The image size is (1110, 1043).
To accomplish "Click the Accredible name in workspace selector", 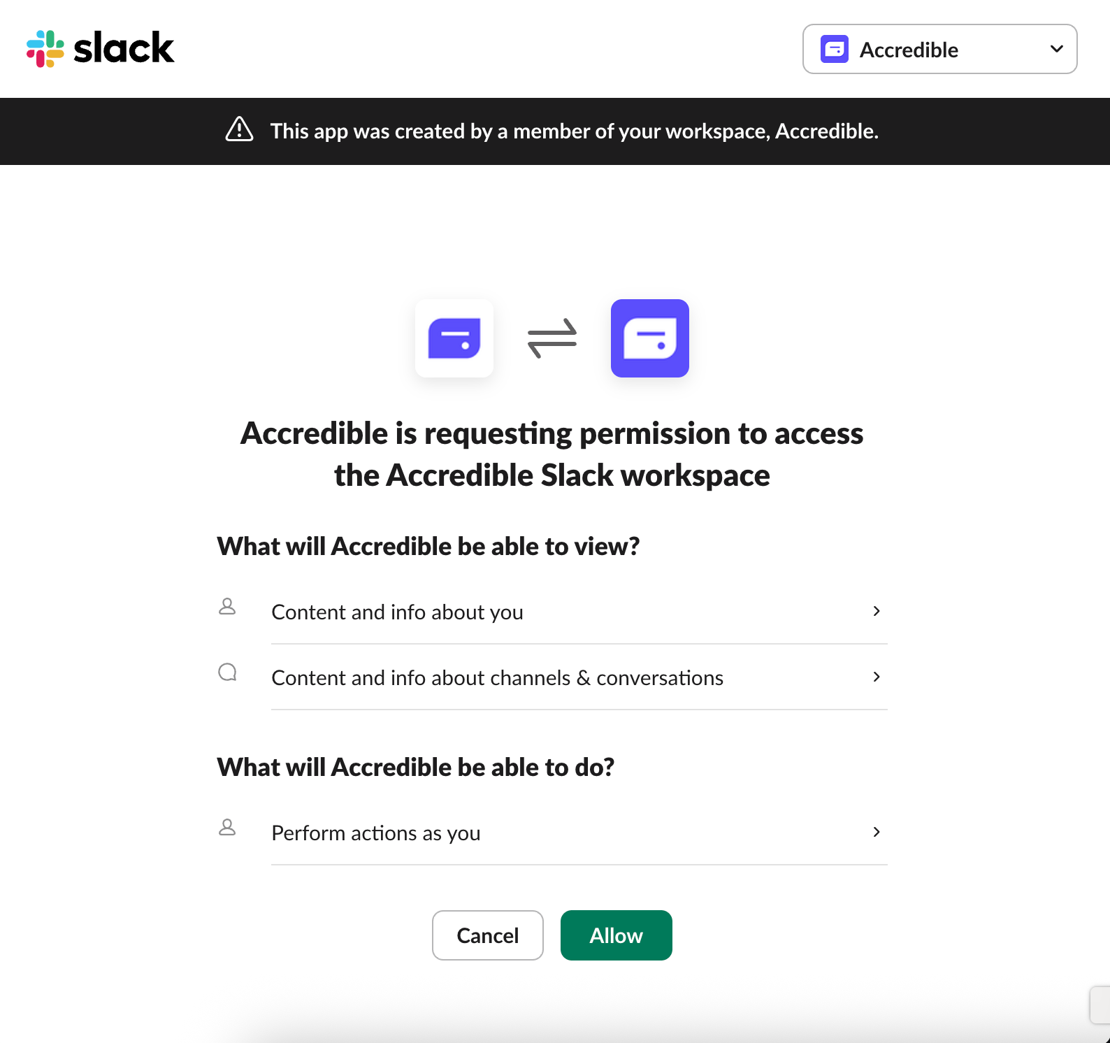I will click(x=909, y=50).
